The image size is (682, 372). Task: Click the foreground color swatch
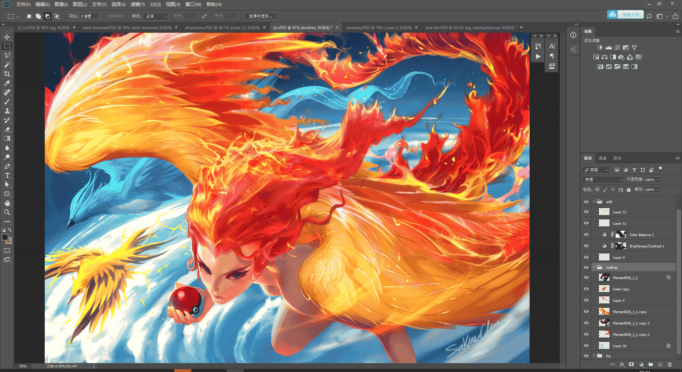pyautogui.click(x=5, y=237)
